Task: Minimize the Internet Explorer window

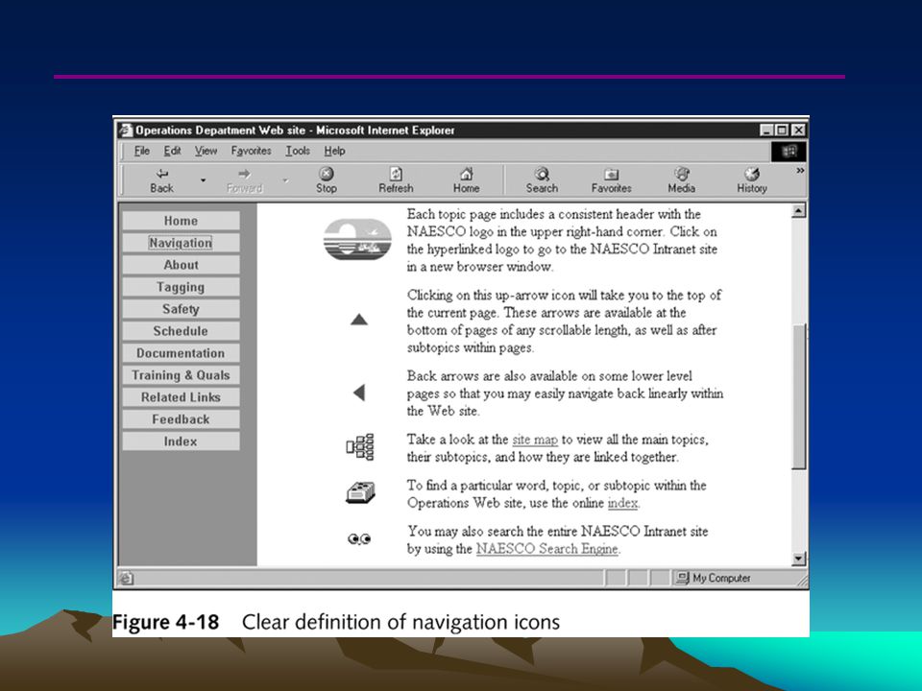Action: 766,131
